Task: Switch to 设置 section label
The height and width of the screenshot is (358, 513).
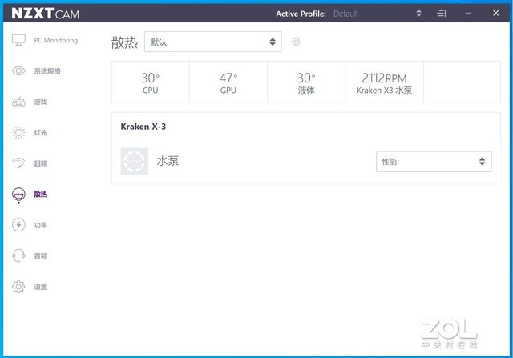Action: click(x=41, y=287)
